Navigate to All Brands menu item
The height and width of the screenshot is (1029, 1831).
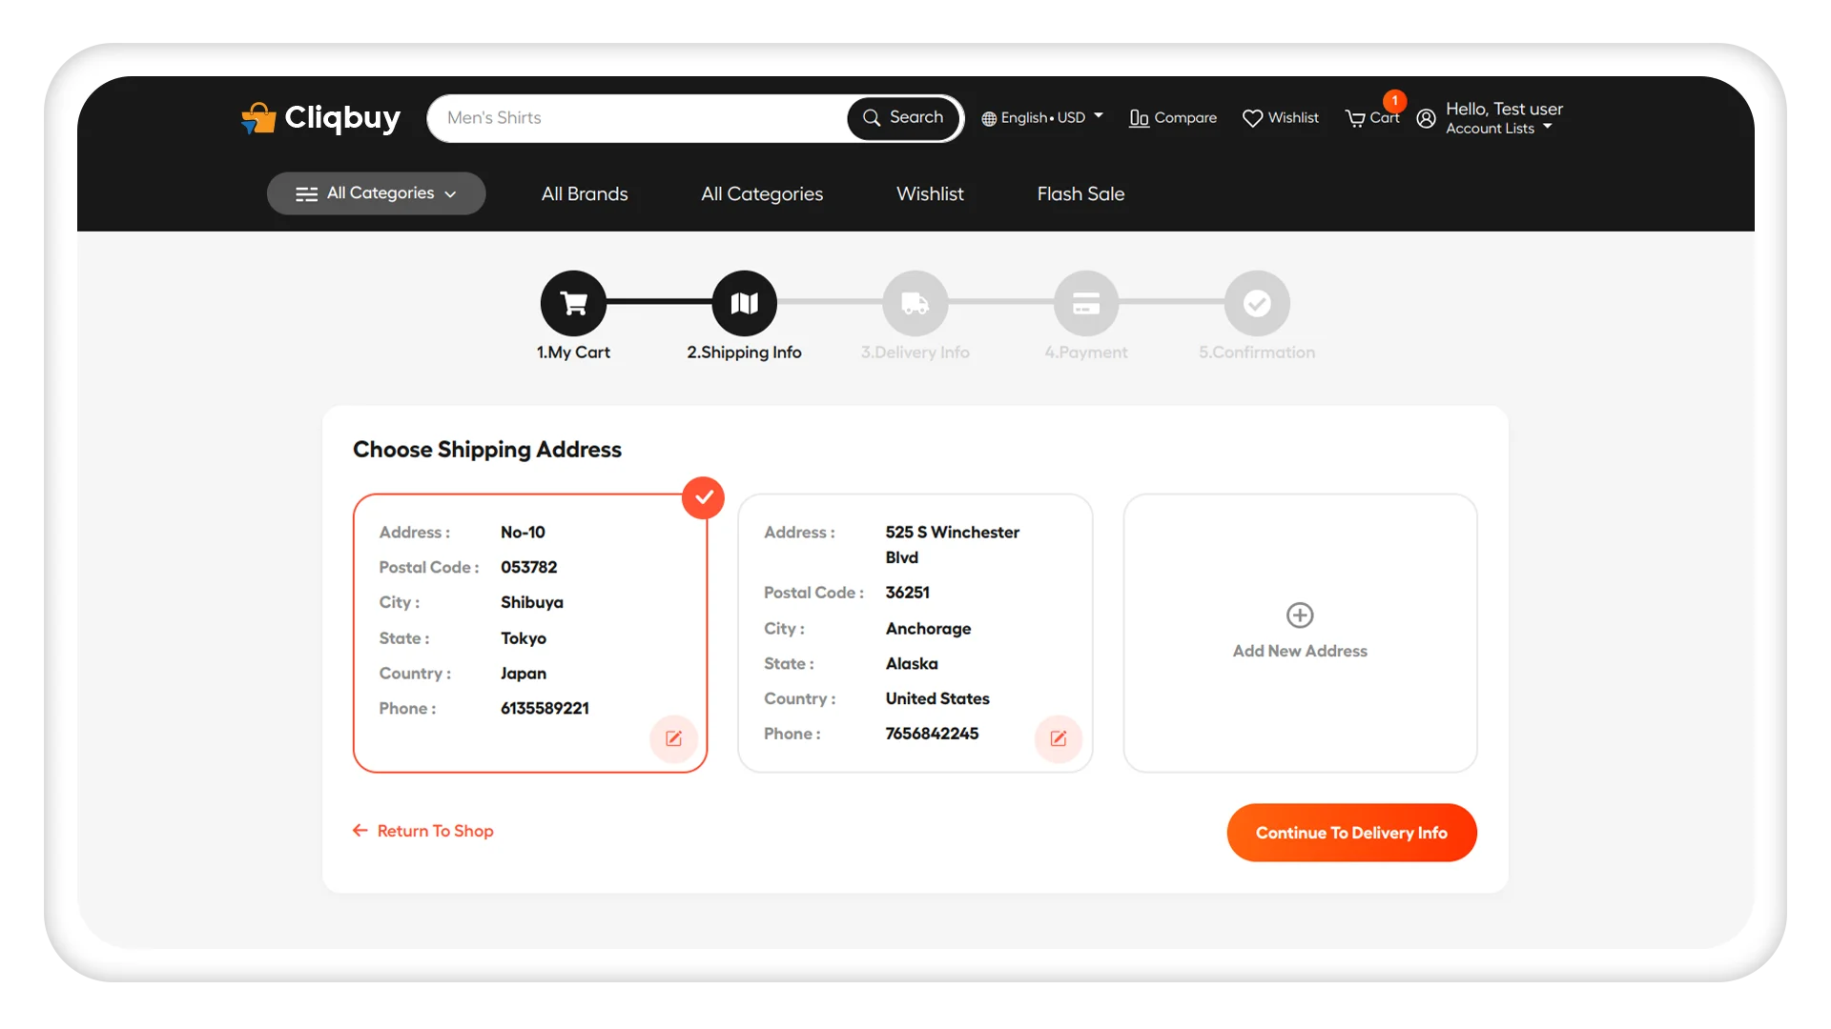584,193
